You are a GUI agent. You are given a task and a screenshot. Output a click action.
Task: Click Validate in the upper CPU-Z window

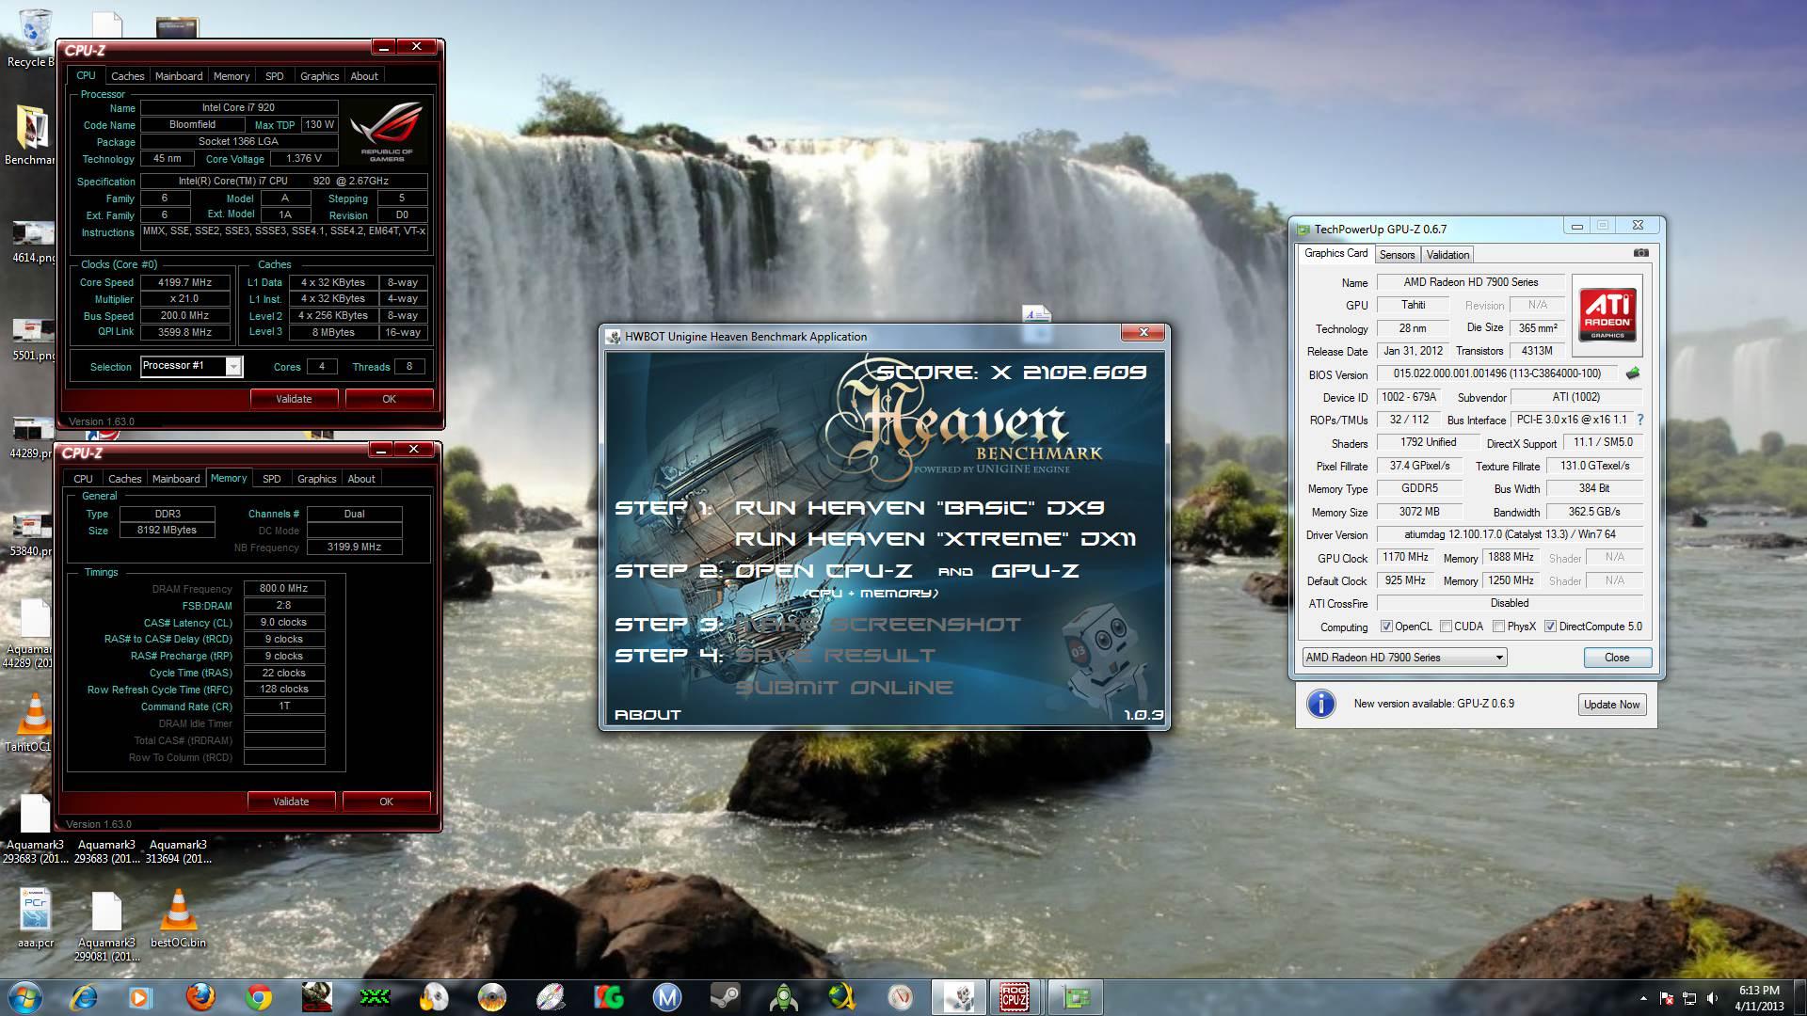tap(294, 399)
